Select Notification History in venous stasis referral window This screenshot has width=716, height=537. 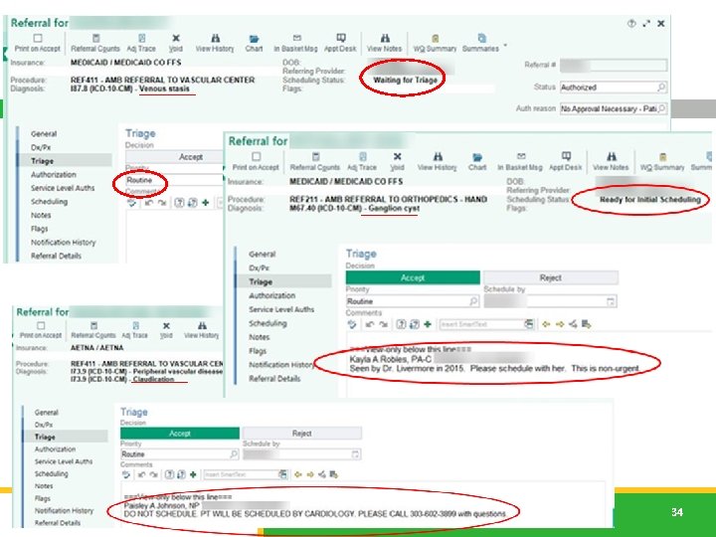click(64, 243)
